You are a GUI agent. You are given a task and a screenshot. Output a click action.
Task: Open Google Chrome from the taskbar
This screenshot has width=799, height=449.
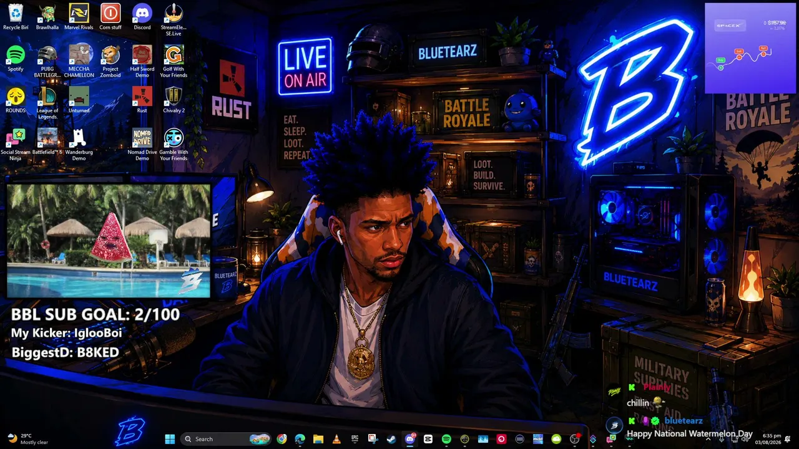point(282,439)
